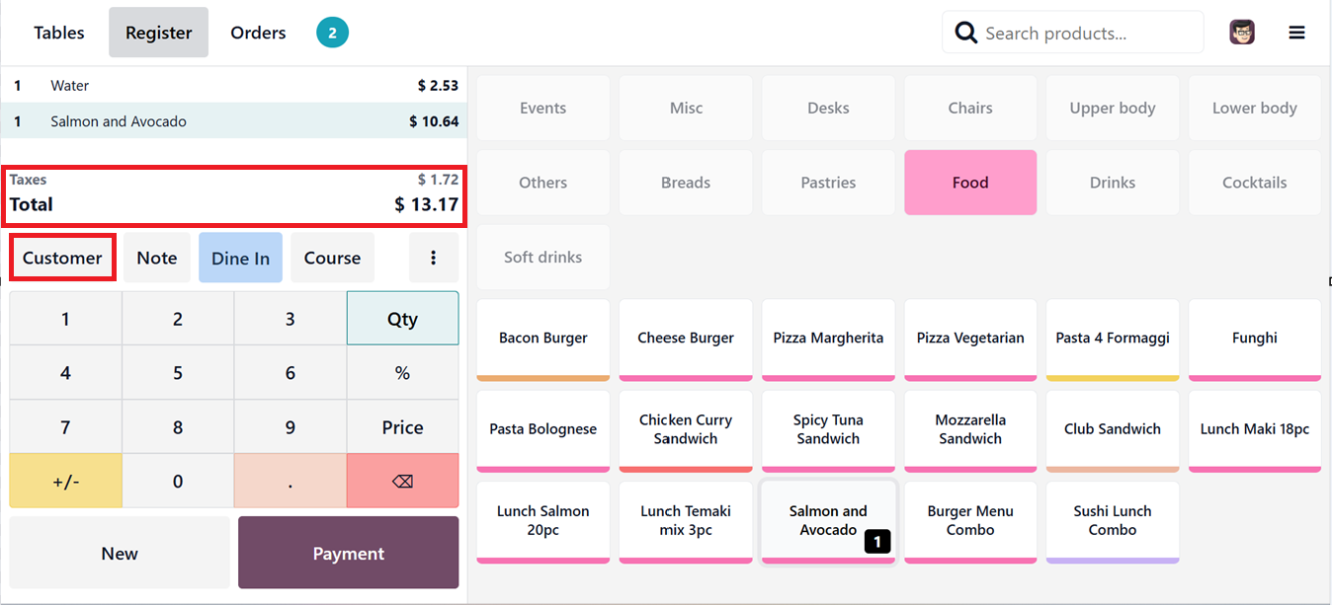Type in the Search products field
This screenshot has height=605, width=1332.
(x=1087, y=34)
